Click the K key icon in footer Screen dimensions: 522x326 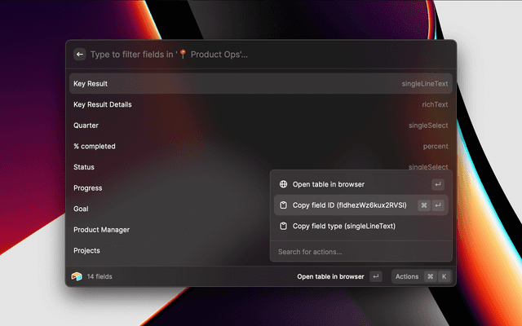point(445,276)
